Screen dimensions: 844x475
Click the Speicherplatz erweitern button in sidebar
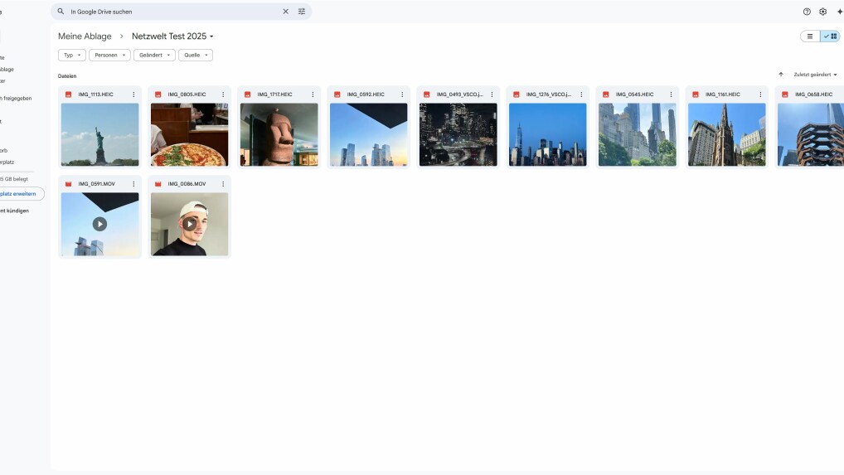21,194
